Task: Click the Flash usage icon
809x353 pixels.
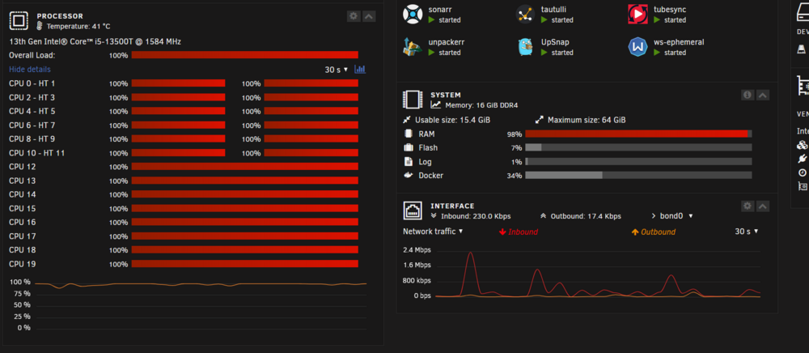Action: 409,147
